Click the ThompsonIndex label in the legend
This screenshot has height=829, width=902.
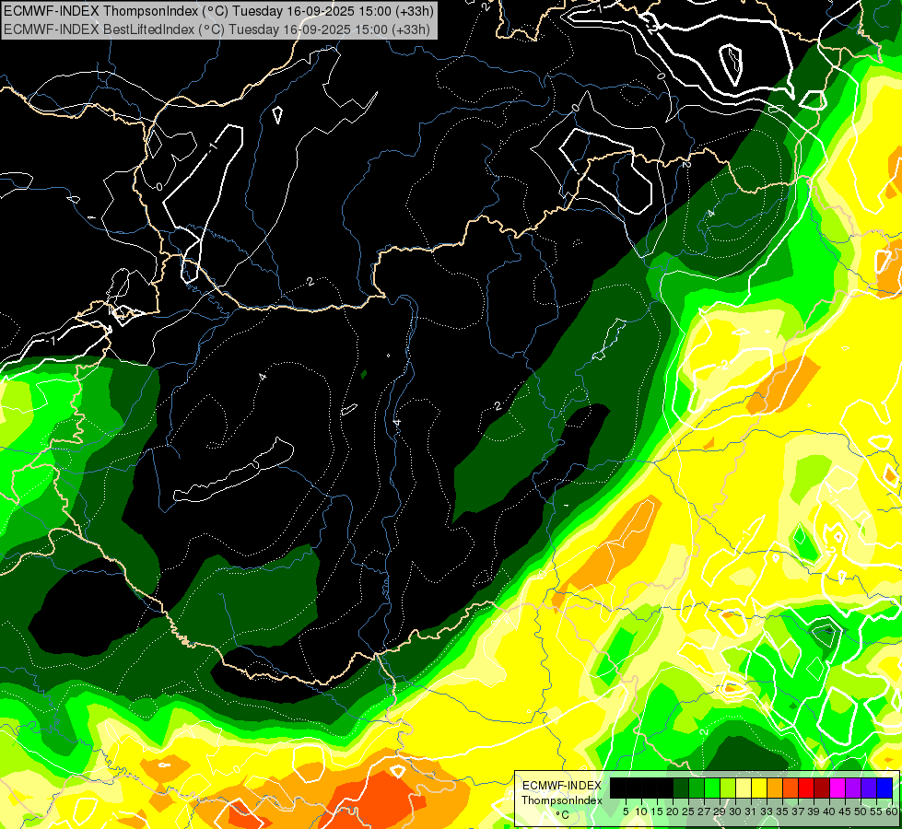coord(562,800)
